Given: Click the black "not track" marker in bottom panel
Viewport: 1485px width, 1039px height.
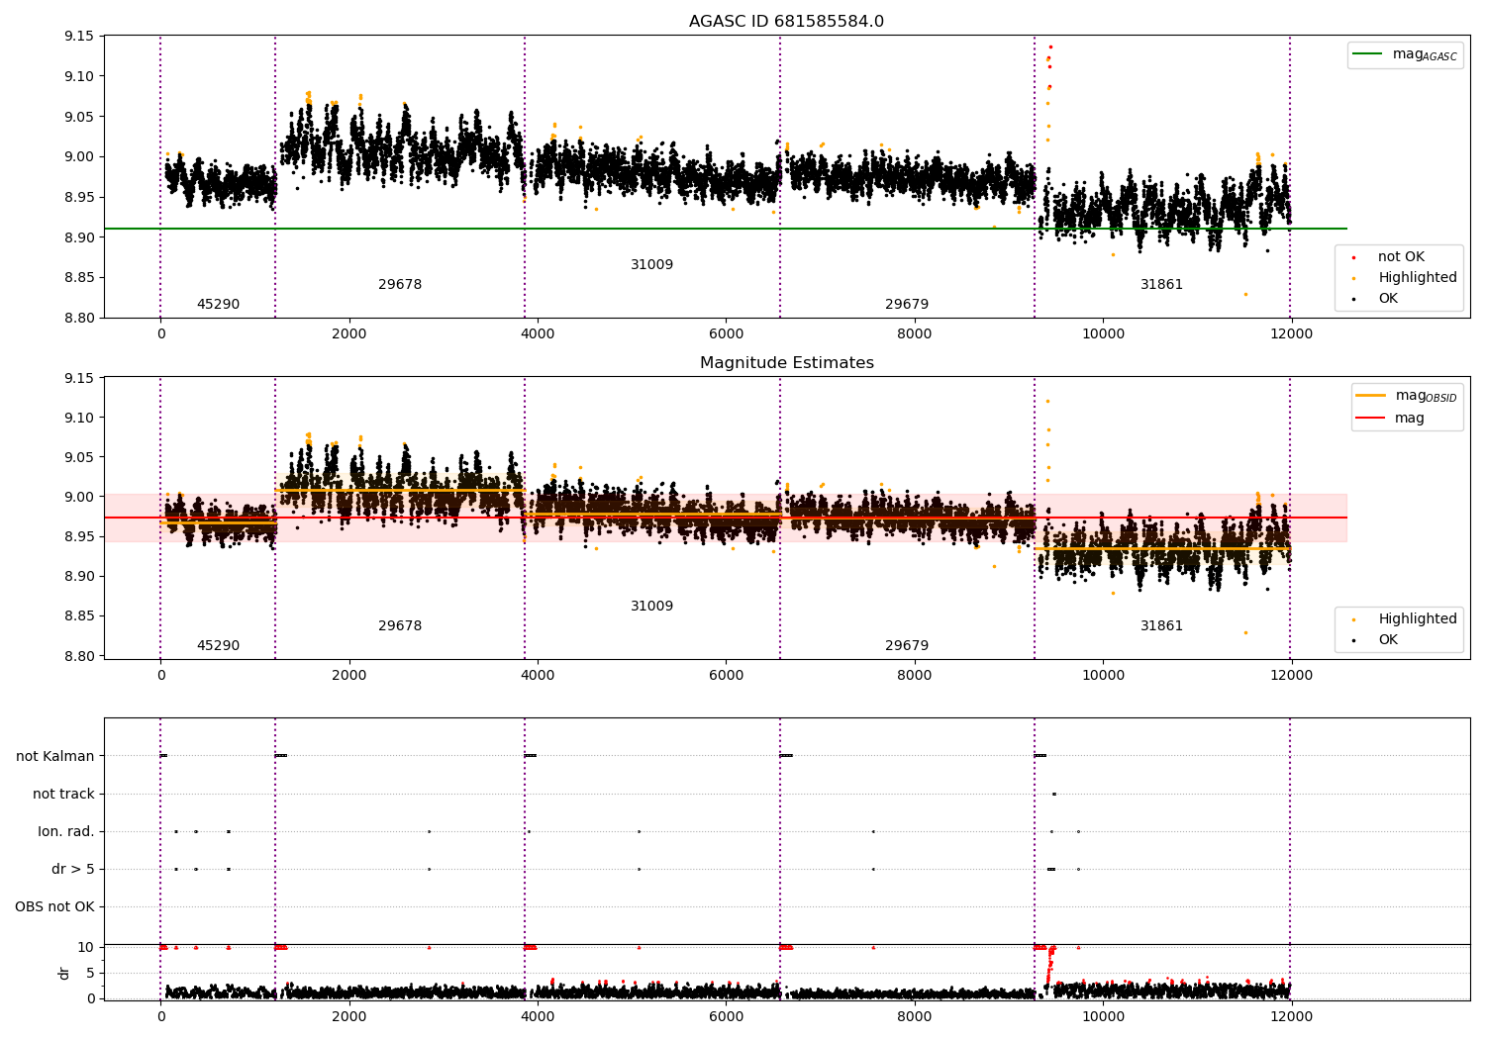Looking at the screenshot, I should tap(1053, 795).
